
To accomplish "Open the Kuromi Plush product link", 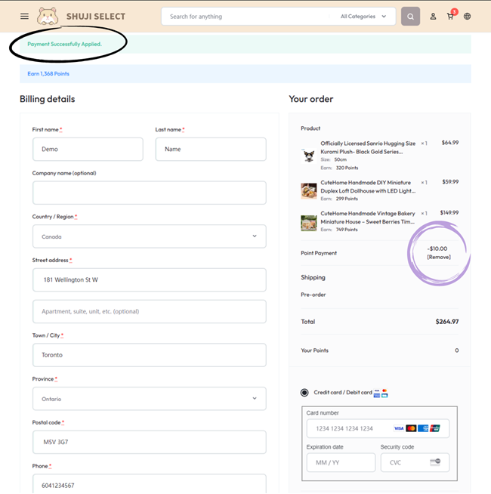I will click(x=368, y=147).
